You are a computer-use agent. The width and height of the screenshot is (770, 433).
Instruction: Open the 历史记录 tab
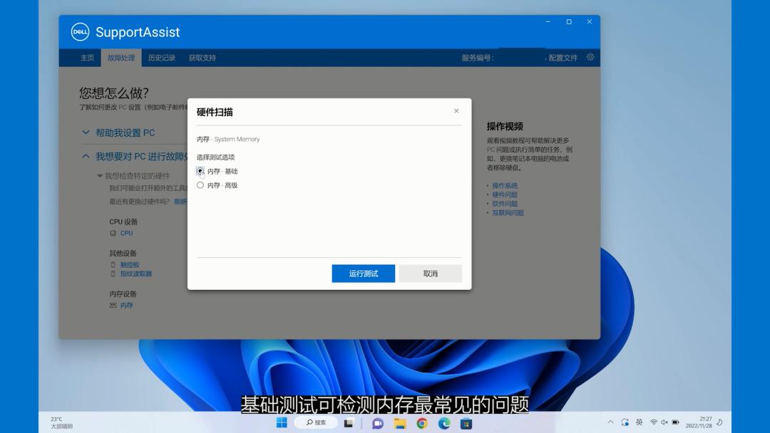(x=161, y=57)
